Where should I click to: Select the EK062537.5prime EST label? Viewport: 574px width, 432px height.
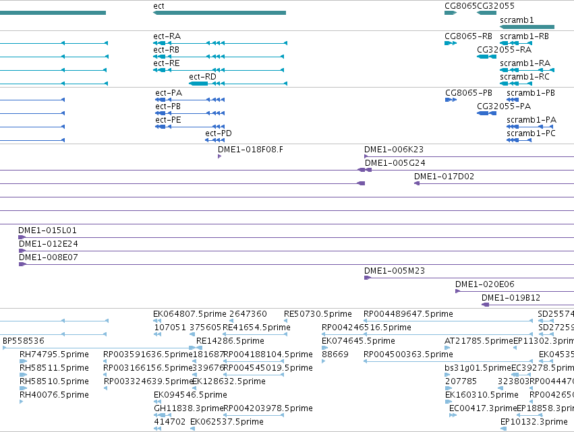click(x=227, y=422)
